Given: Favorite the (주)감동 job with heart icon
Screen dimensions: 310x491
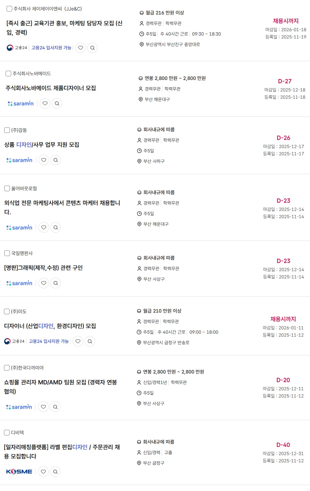Looking at the screenshot, I should [44, 160].
